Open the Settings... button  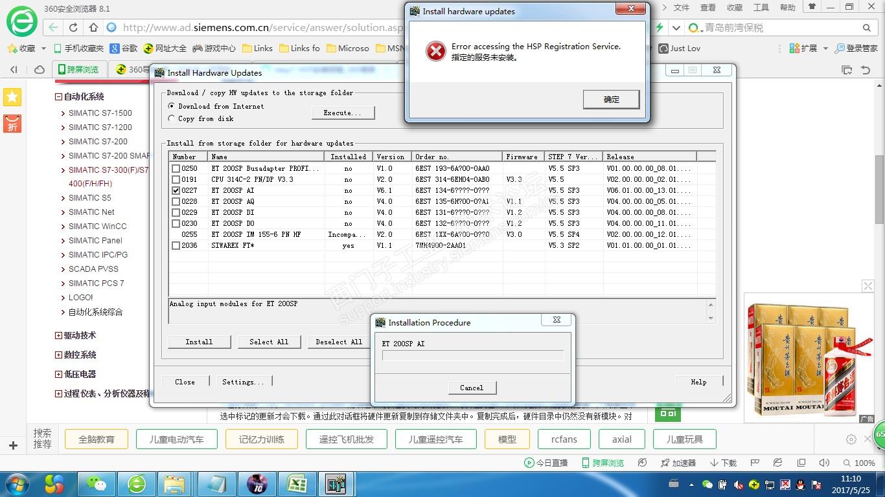click(x=243, y=382)
